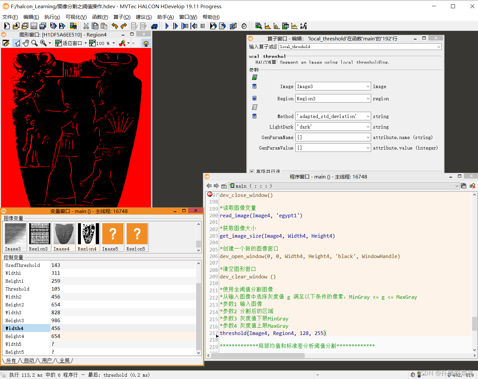Toggle the light bulb icon in graphics window
Screen dimensions: 478x379
tap(146, 43)
